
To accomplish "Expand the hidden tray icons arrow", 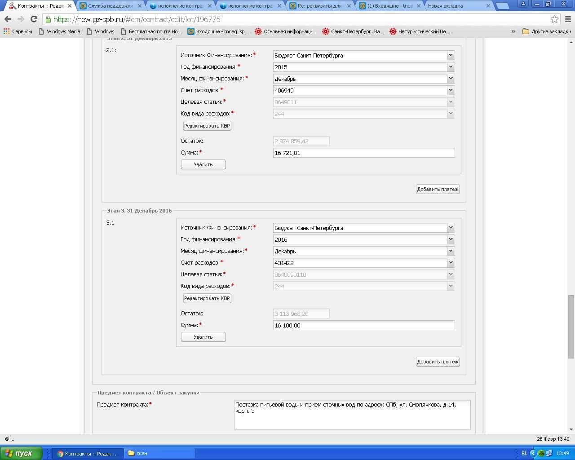I will (533, 453).
